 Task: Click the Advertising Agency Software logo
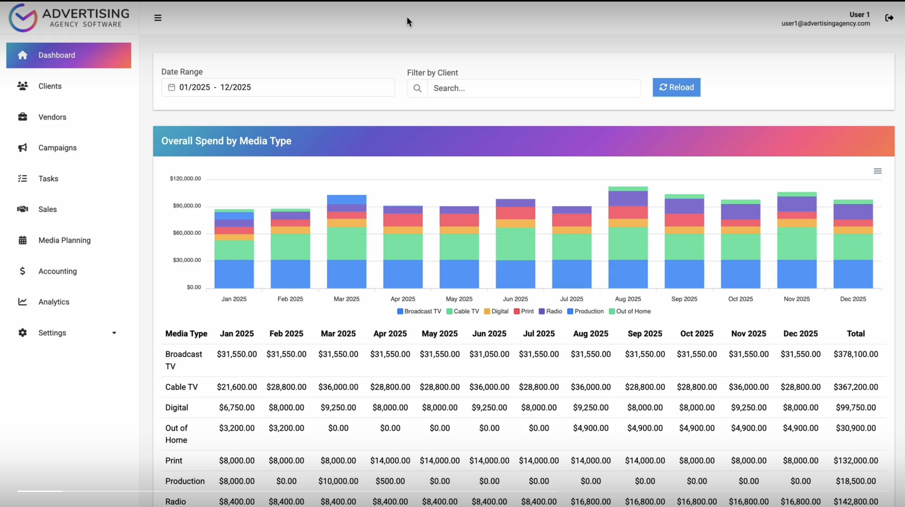click(69, 18)
